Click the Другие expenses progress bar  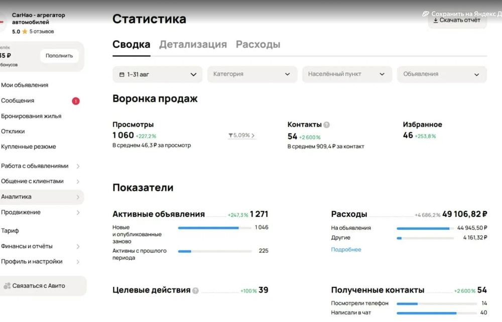[x=425, y=238]
